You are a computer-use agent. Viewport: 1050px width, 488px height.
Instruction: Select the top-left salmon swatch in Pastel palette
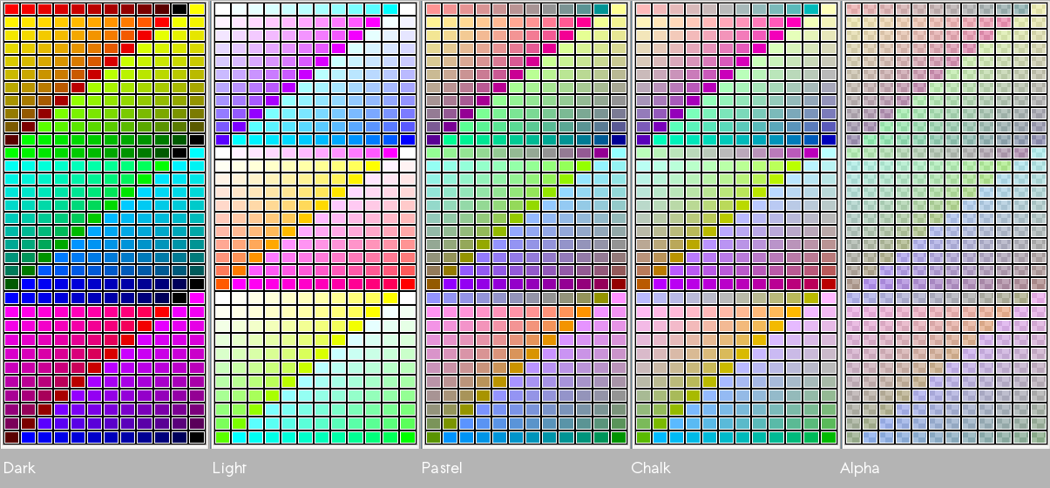pyautogui.click(x=432, y=9)
